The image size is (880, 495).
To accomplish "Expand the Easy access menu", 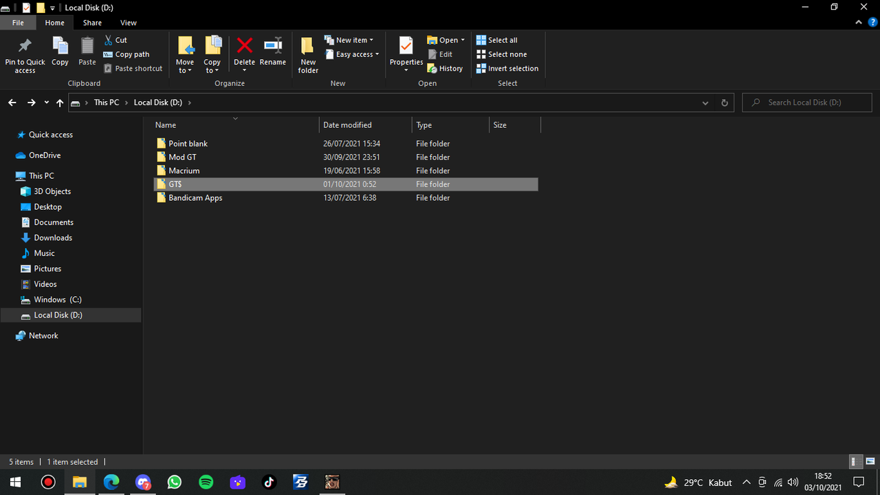I will point(351,54).
